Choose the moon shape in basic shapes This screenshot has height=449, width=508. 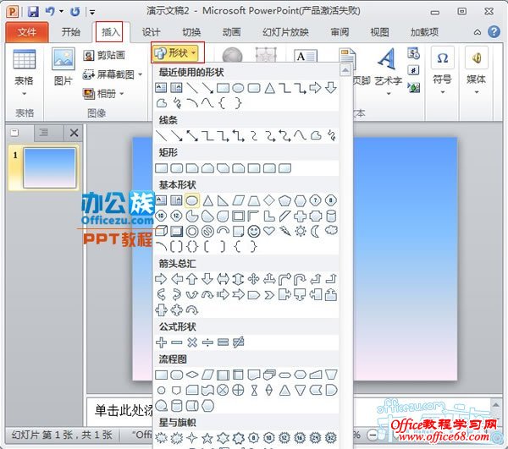point(316,230)
